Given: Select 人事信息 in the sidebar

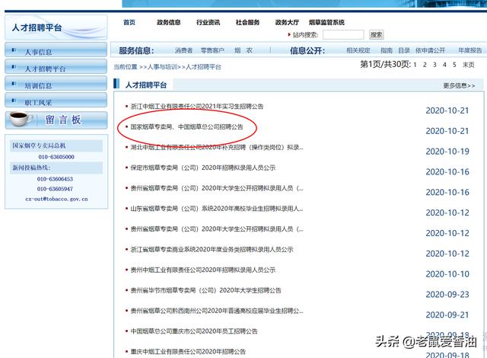Looking at the screenshot, I should [56, 50].
